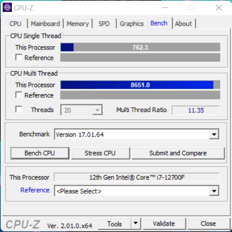
Task: Click the Validate button
Action: click(164, 224)
